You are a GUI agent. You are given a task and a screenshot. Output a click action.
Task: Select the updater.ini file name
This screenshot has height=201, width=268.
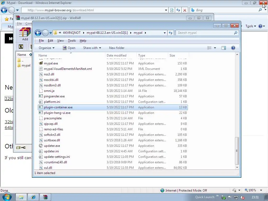coord(51,151)
